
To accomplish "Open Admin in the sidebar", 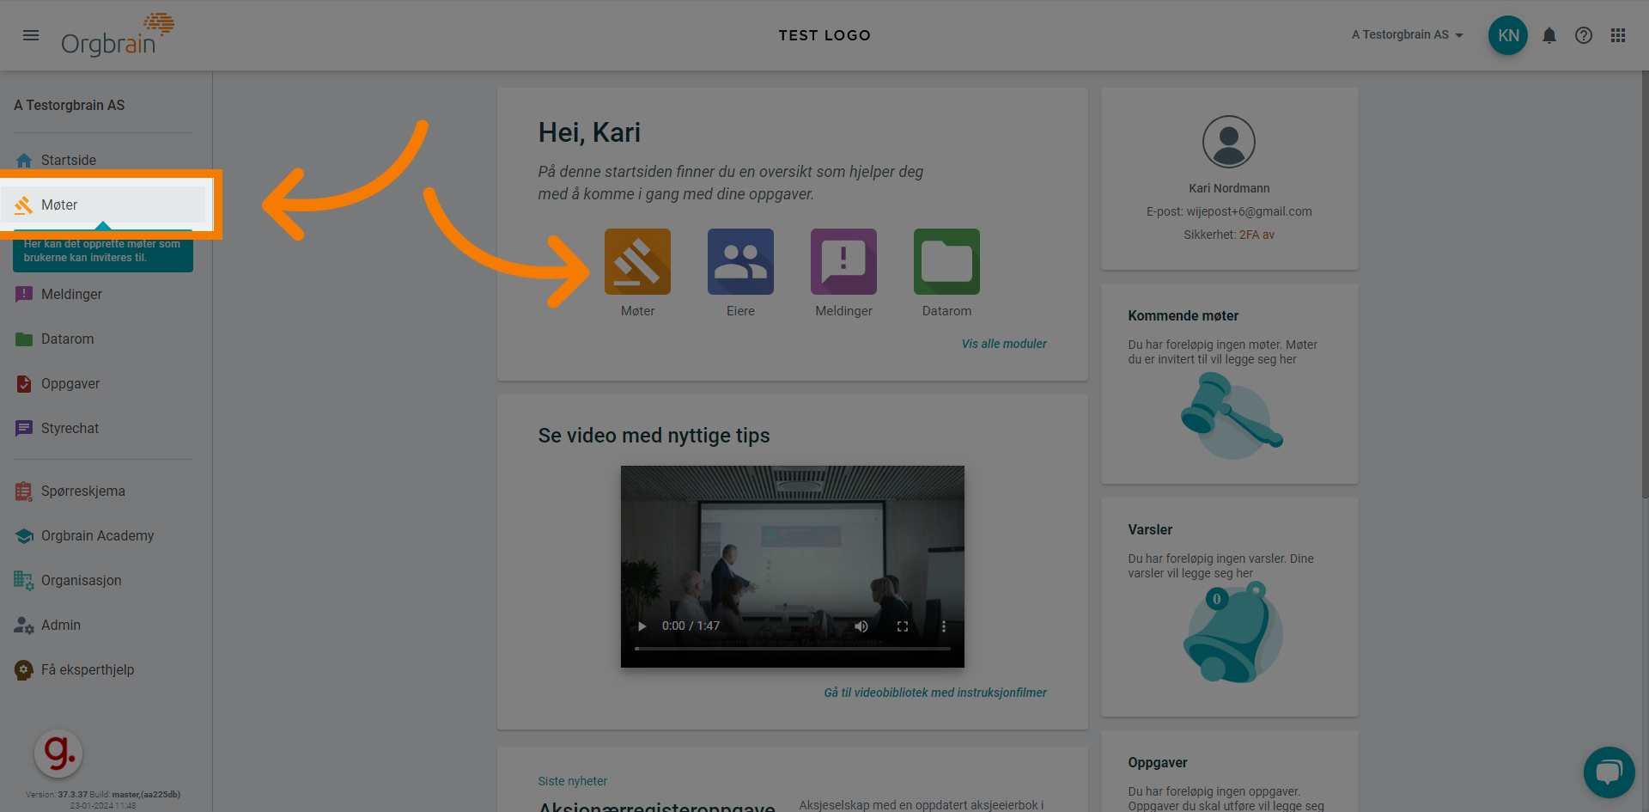I will [103, 626].
